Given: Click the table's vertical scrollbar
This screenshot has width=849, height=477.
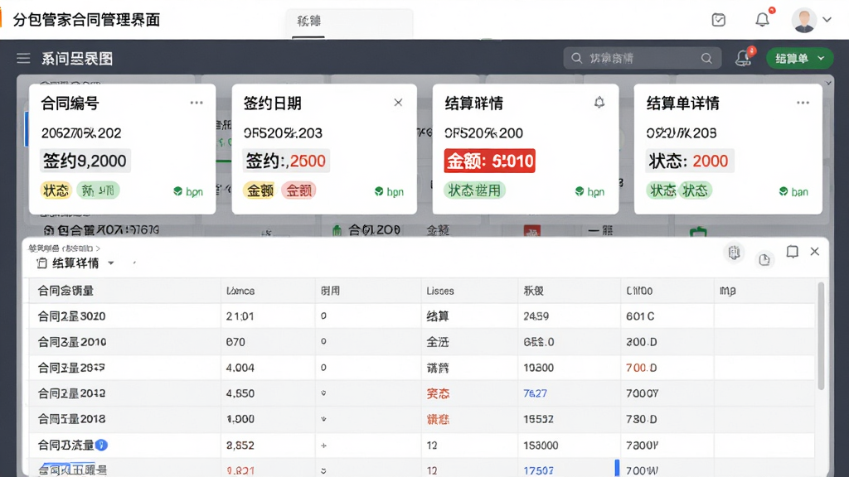Looking at the screenshot, I should tap(821, 335).
